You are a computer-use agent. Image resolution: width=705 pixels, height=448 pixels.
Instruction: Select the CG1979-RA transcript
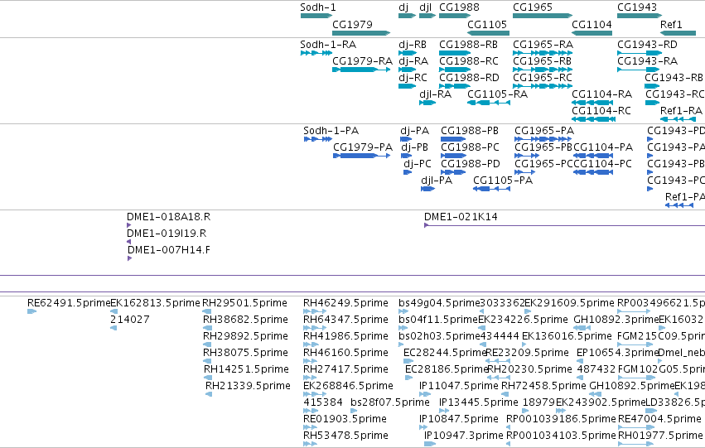click(362, 61)
